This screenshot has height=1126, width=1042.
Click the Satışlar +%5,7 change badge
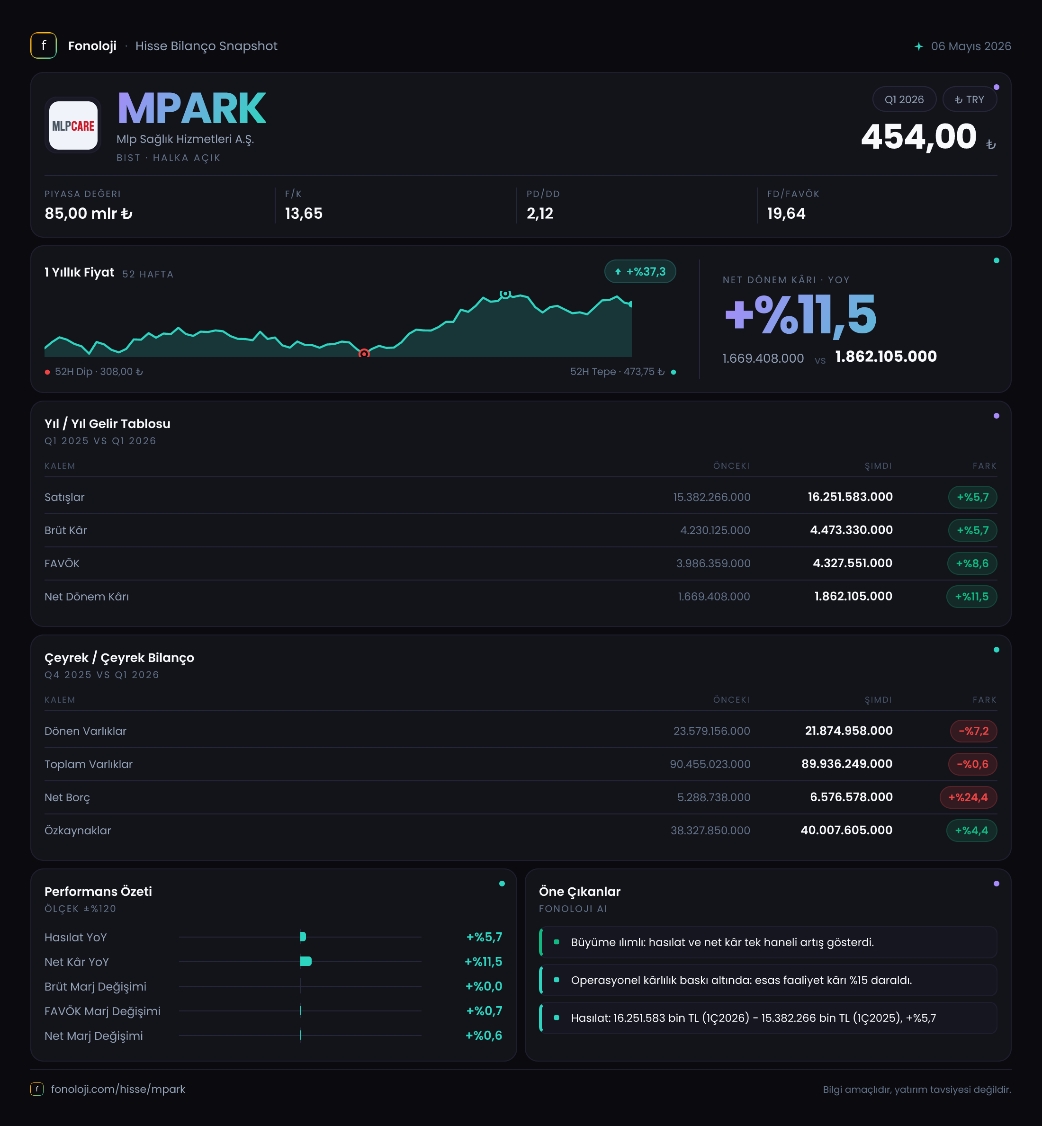[x=972, y=497]
